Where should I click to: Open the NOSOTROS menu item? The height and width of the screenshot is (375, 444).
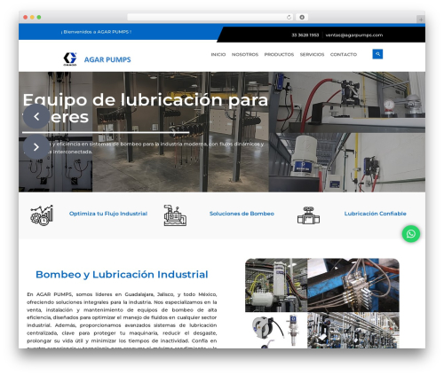coord(245,54)
